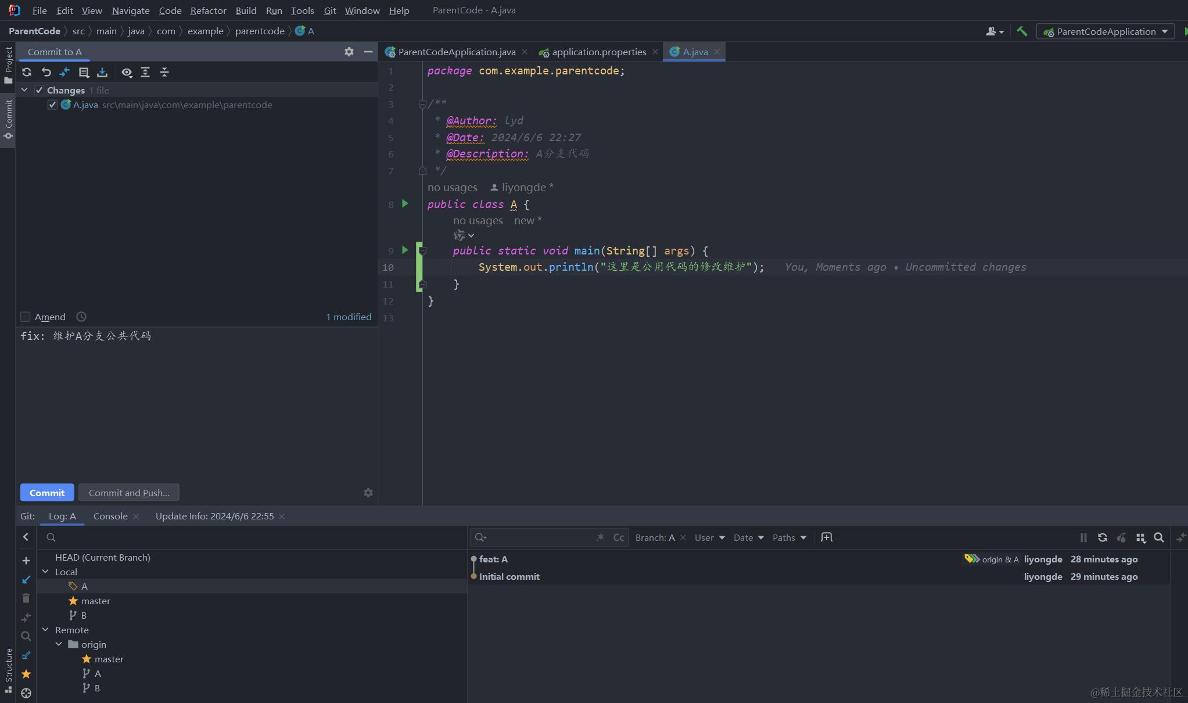Click the Refresh icon in commit toolbar
Image resolution: width=1188 pixels, height=703 pixels.
point(27,72)
